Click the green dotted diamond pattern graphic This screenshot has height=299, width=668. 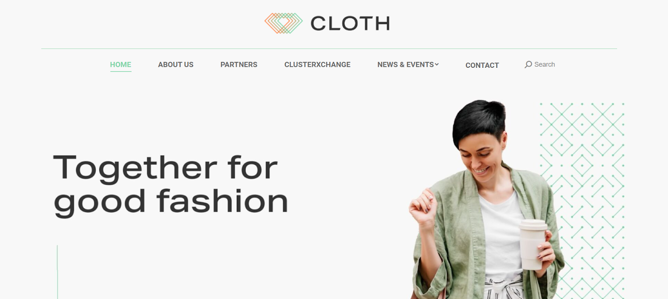point(582,200)
